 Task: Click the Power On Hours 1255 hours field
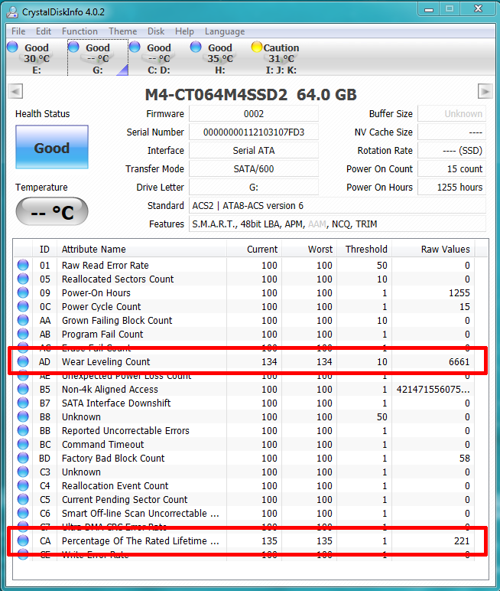tap(452, 188)
